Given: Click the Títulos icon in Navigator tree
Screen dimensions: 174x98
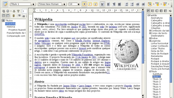Looking at the screenshot, I should click(x=4, y=21).
